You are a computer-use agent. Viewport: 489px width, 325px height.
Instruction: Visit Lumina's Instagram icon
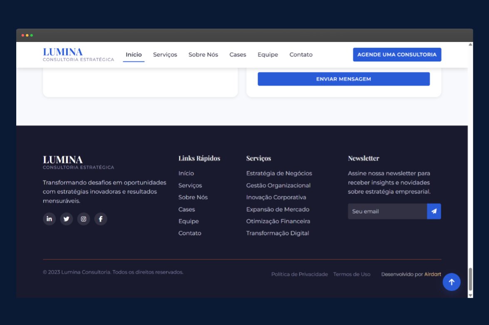[83, 219]
